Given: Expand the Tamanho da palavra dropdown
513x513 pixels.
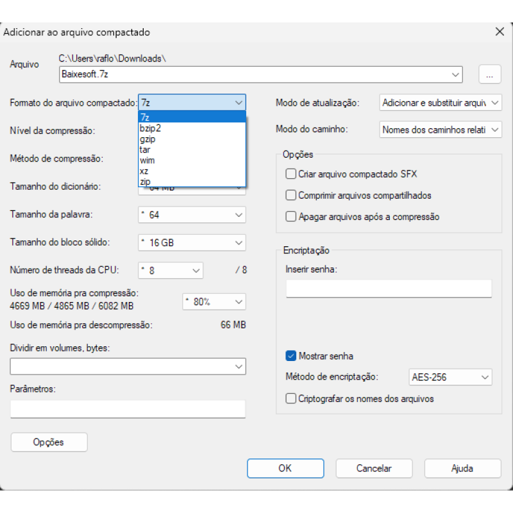Looking at the screenshot, I should click(x=192, y=215).
